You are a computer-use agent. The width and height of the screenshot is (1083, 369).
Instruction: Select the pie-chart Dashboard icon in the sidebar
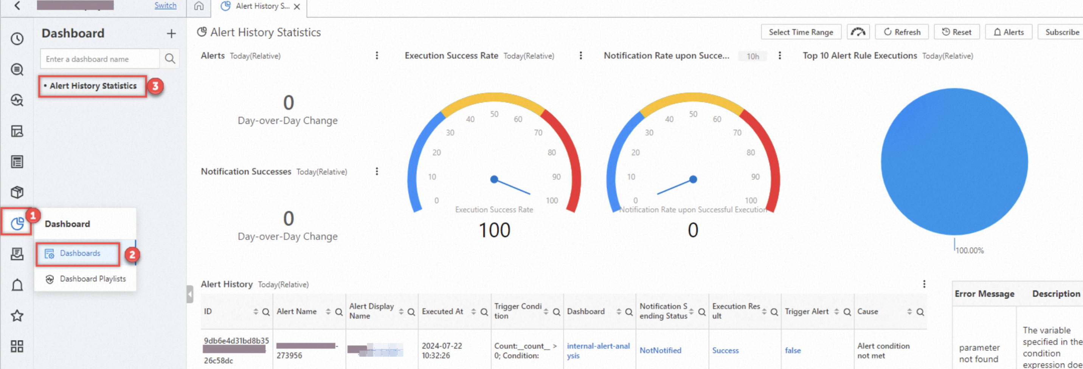click(x=17, y=223)
